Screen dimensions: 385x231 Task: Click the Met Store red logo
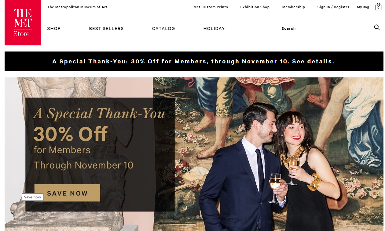23,23
